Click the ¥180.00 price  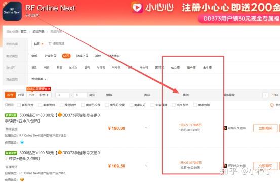(x=116, y=128)
